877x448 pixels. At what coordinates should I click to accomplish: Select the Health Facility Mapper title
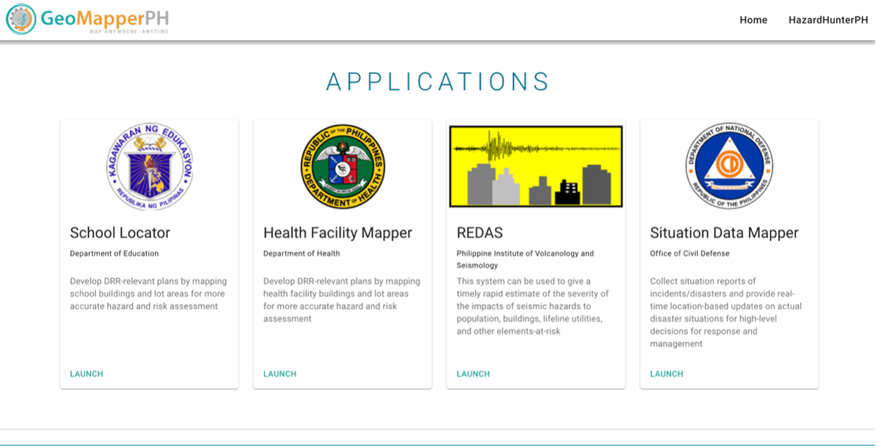(x=338, y=233)
